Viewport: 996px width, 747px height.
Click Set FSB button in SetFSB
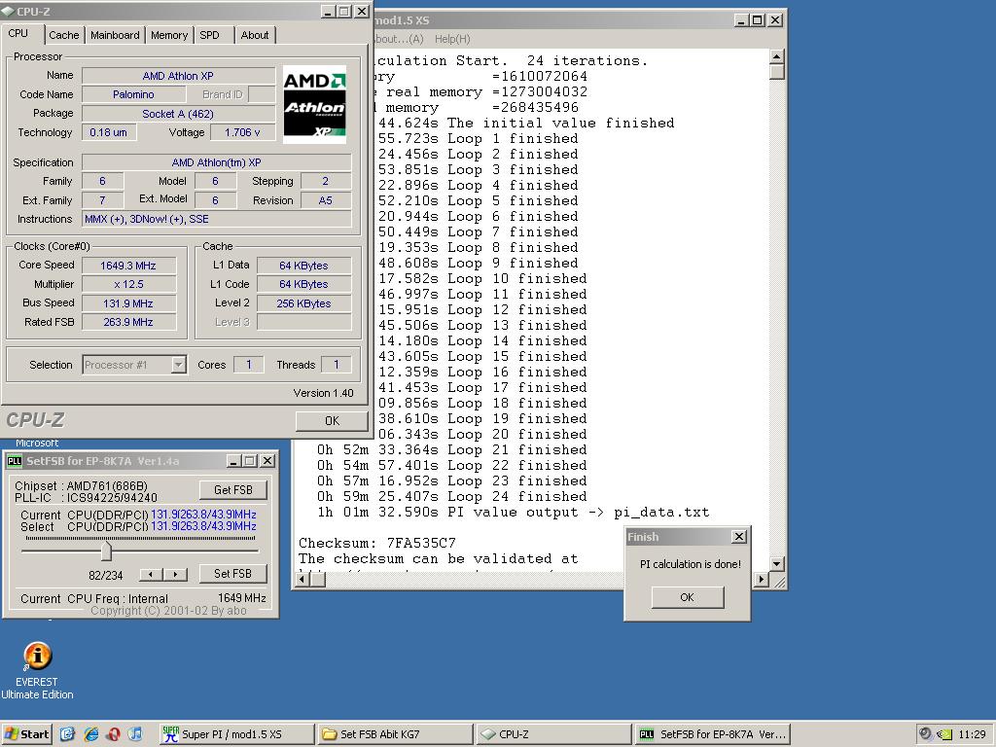(x=233, y=574)
